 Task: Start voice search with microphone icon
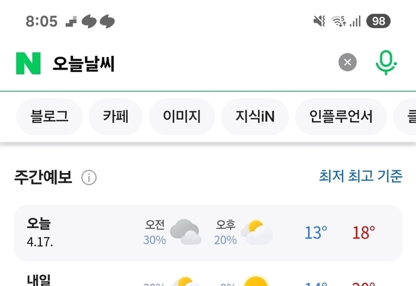[385, 62]
